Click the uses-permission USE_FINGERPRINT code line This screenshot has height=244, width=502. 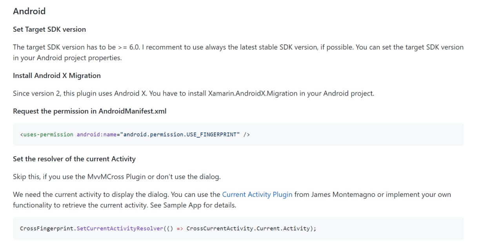135,134
